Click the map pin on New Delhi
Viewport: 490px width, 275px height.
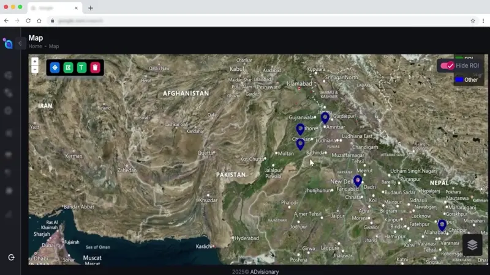click(358, 181)
